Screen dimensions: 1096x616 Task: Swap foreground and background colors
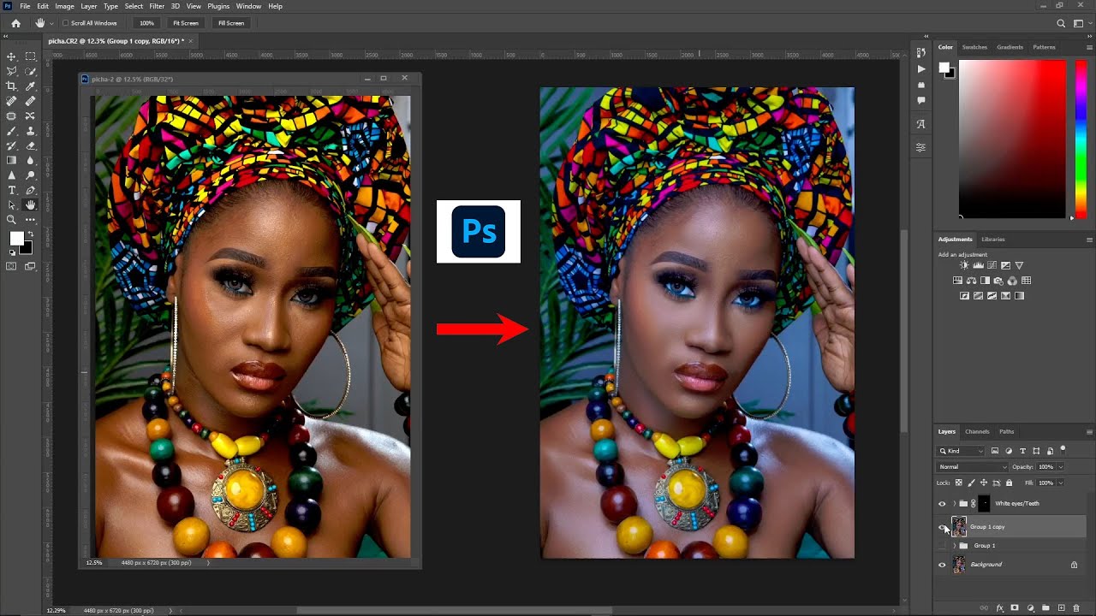(x=31, y=233)
